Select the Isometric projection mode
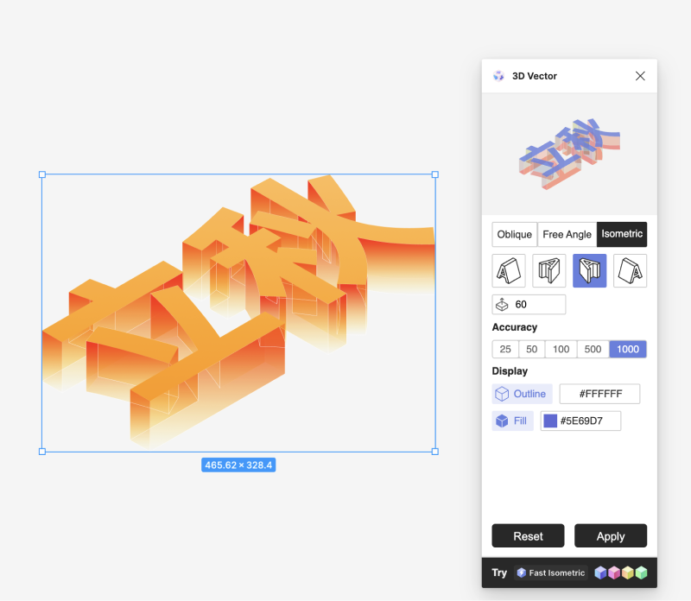 click(x=622, y=234)
